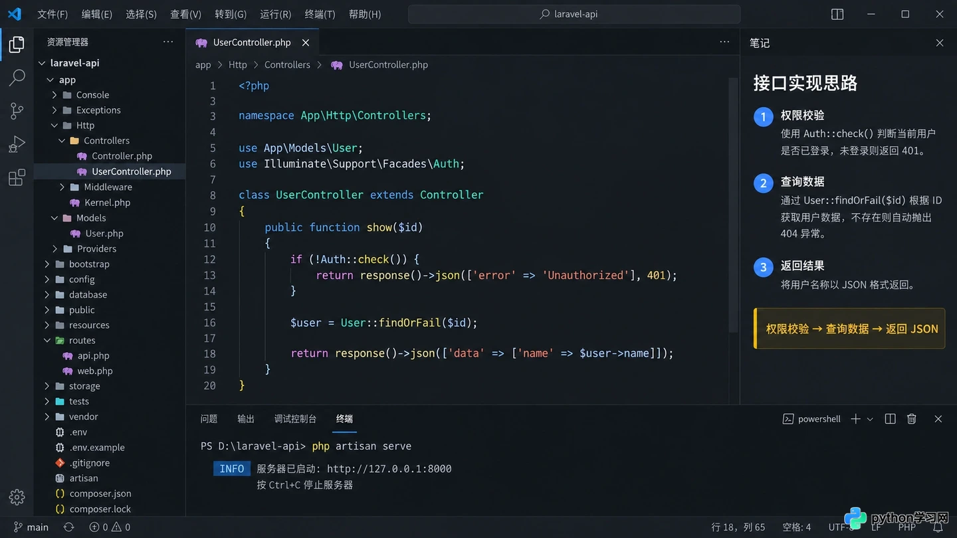Open the Source Control view
This screenshot has width=957, height=538.
tap(17, 111)
